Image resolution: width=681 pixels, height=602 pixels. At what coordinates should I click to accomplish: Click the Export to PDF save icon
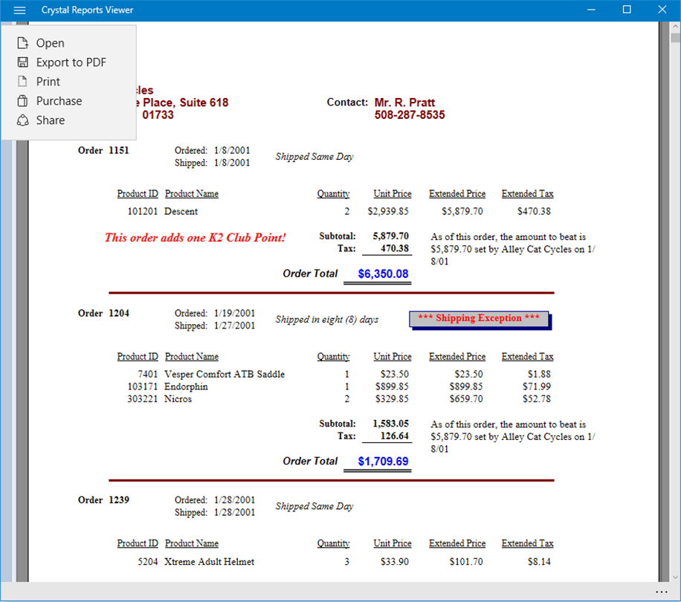[22, 62]
